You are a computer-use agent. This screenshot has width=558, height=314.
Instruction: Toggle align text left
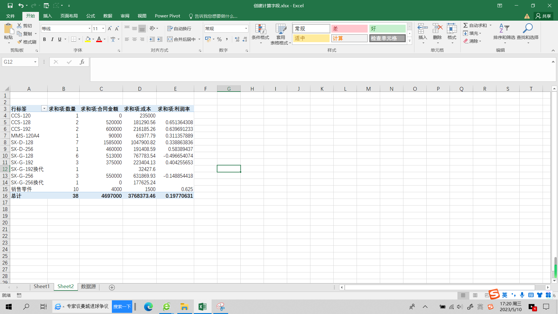coord(127,39)
